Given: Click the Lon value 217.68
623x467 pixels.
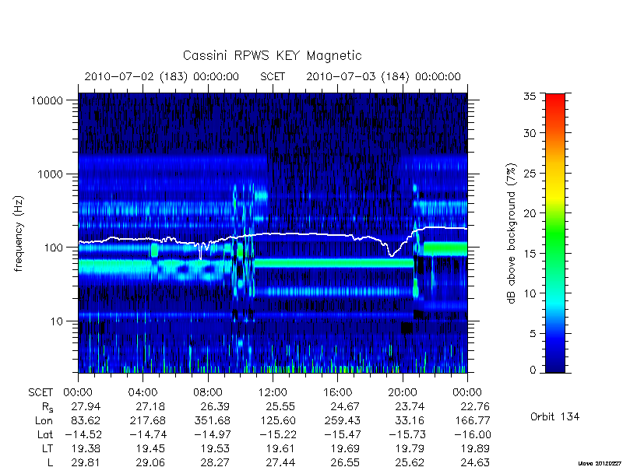Looking at the screenshot, I should click(x=147, y=420).
